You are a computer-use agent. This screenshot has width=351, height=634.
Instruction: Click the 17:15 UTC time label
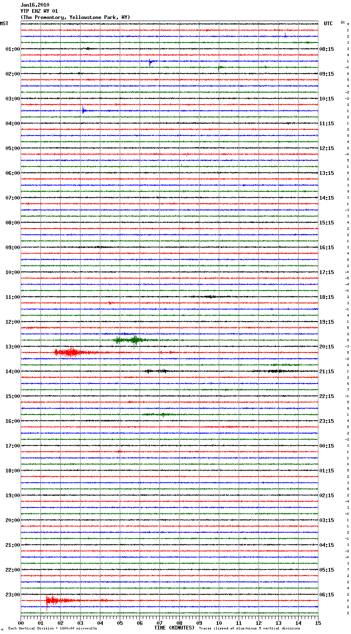[327, 272]
